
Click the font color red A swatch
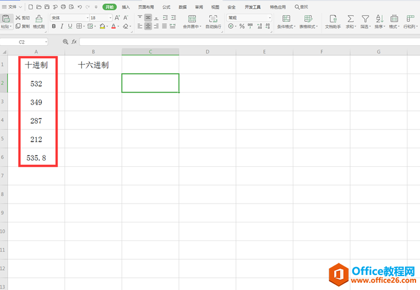(x=114, y=26)
